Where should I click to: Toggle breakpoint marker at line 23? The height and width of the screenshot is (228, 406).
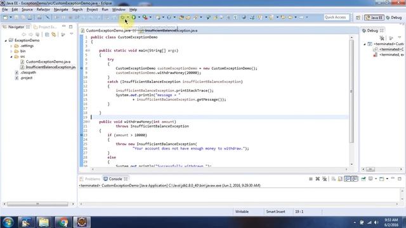coord(81,135)
